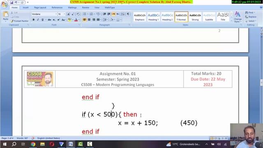Open File Explorer from the taskbar
This screenshot has height=148, width=263.
[42, 144]
